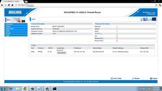Open a new browser tab

pyautogui.click(x=26, y=2)
